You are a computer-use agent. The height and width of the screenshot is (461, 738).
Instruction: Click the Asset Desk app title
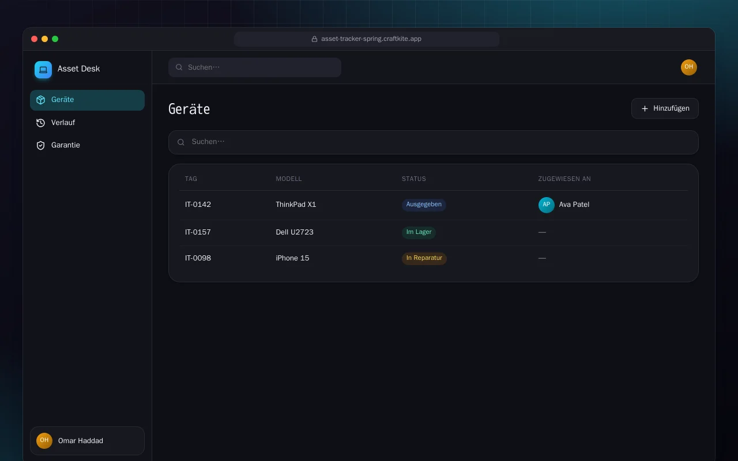(78, 69)
